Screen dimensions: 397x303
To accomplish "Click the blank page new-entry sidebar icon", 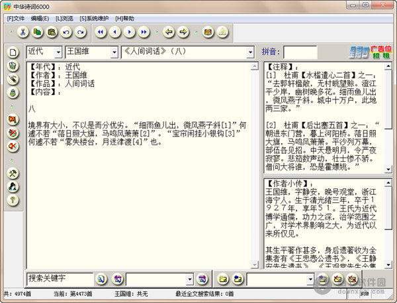I will pos(13,52).
